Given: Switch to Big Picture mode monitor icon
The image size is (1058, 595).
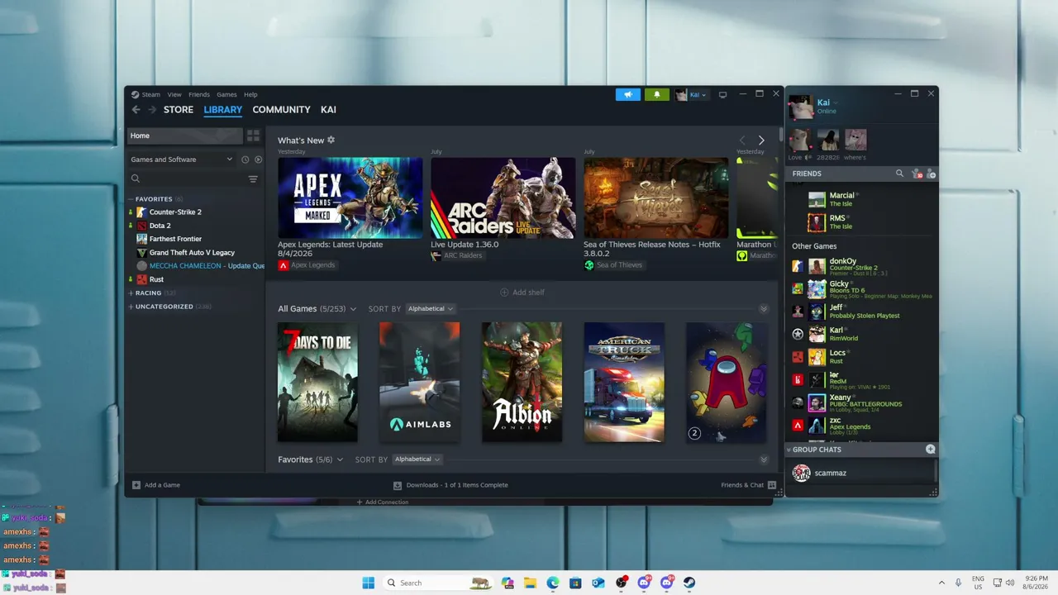Looking at the screenshot, I should click(722, 94).
